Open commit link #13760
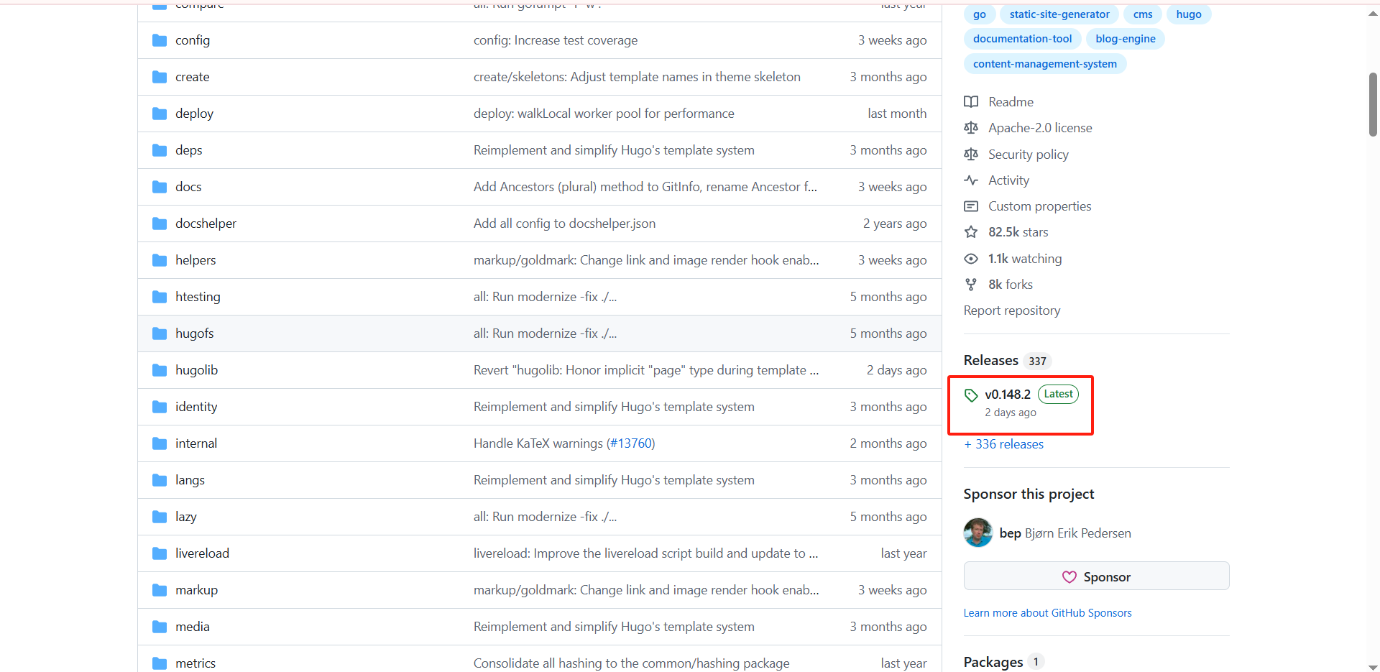The height and width of the screenshot is (672, 1380). coord(630,443)
